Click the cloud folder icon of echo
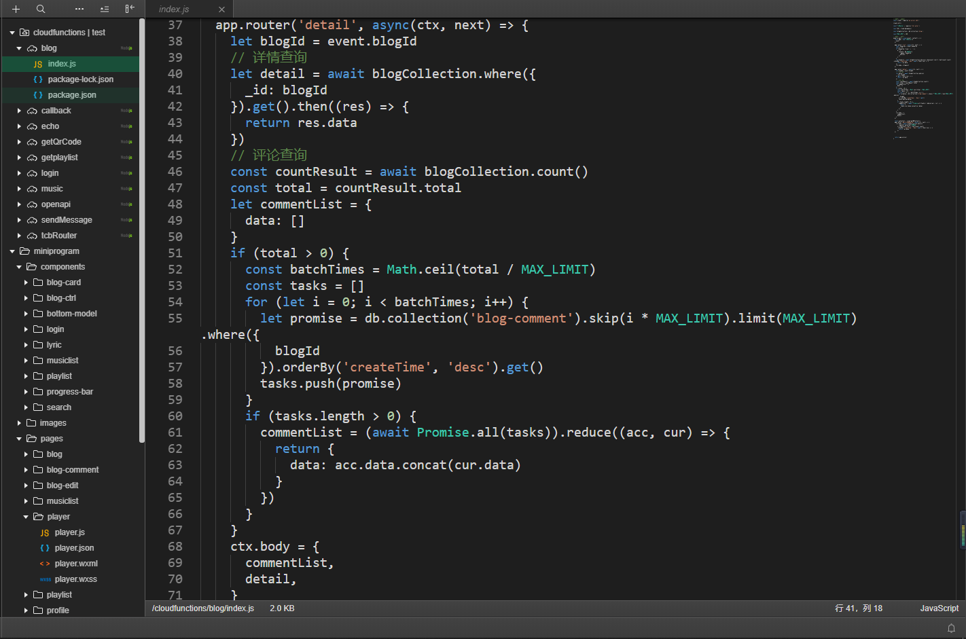966x639 pixels. tap(32, 126)
